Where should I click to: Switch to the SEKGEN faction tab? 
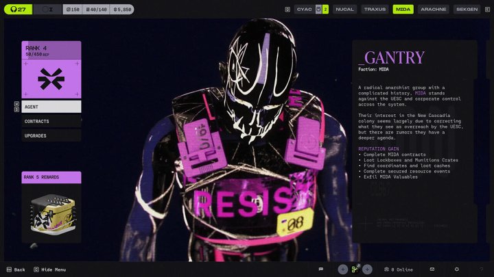click(x=467, y=10)
